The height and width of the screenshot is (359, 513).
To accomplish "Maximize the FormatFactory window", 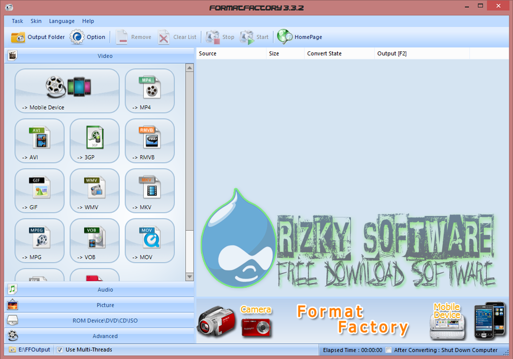I will point(480,6).
